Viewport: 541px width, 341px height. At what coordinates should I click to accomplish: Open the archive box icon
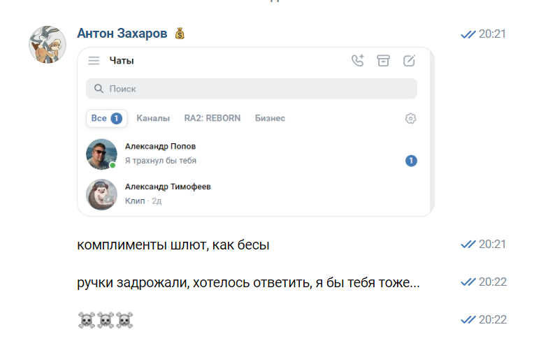coord(383,61)
